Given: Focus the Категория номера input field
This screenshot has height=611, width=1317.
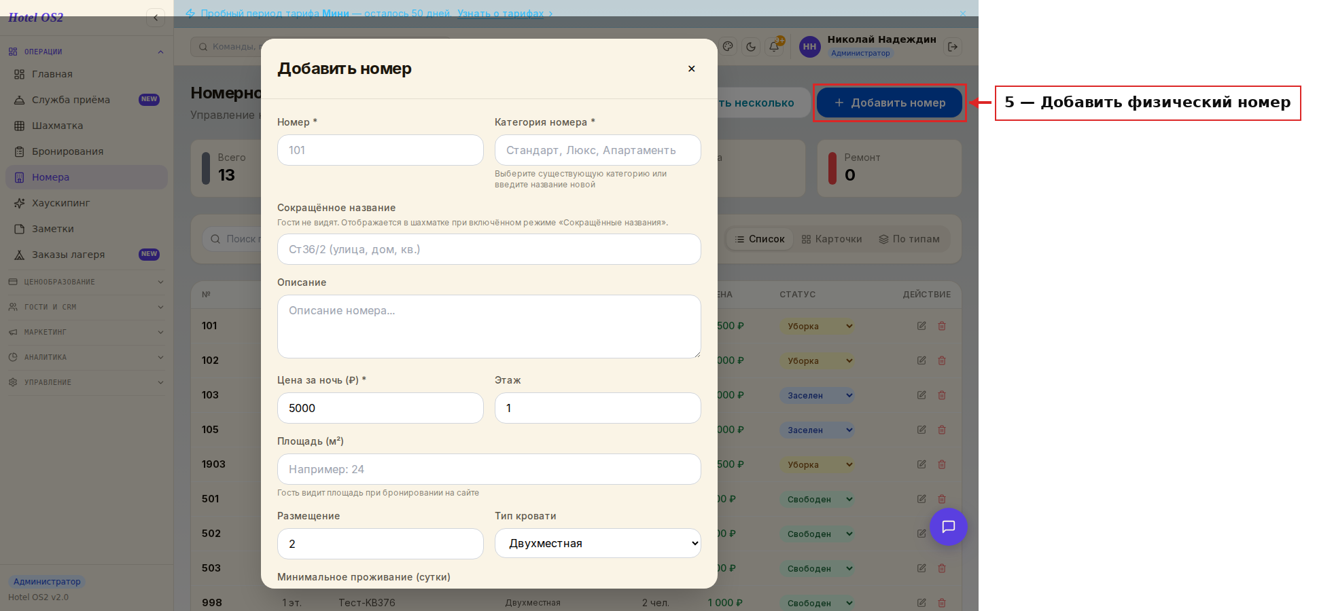Looking at the screenshot, I should click(x=598, y=150).
